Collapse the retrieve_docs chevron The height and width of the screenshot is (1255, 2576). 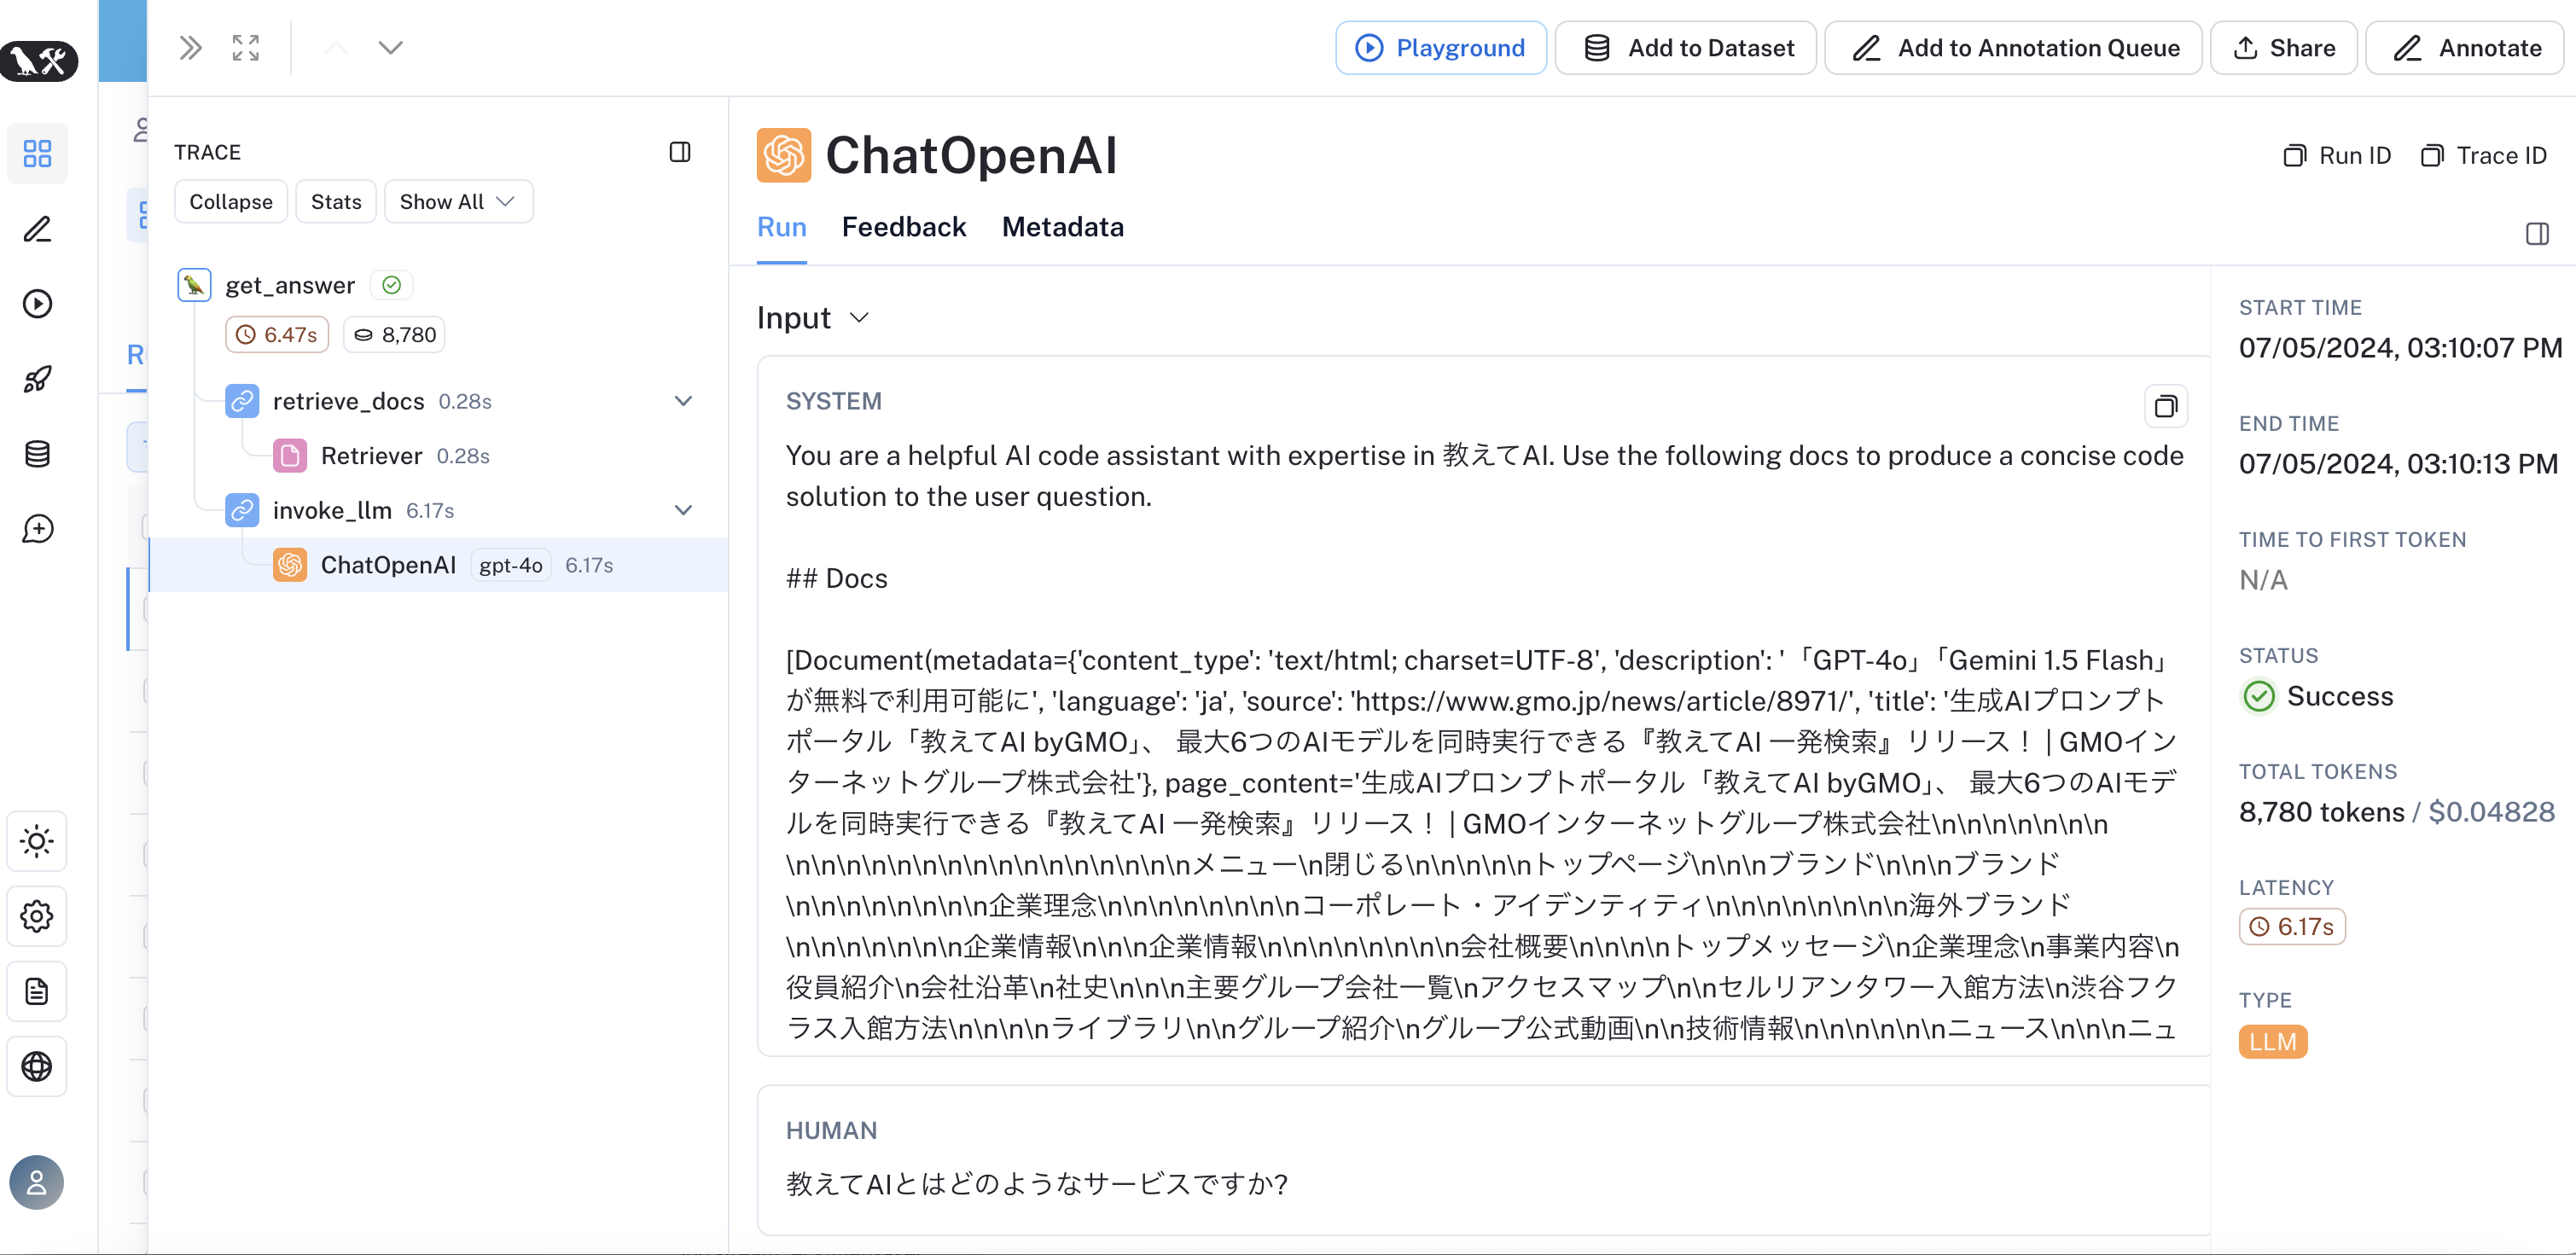point(684,401)
